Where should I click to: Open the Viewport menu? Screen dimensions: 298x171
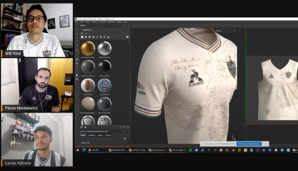[x=103, y=22]
